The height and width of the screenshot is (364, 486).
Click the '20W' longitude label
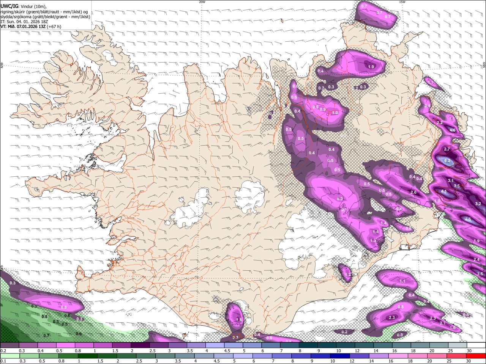(x=202, y=2)
